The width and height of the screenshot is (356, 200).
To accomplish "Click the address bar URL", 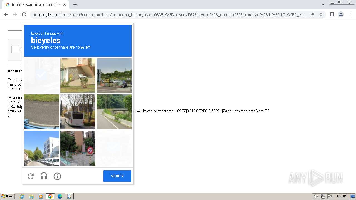I will (172, 15).
